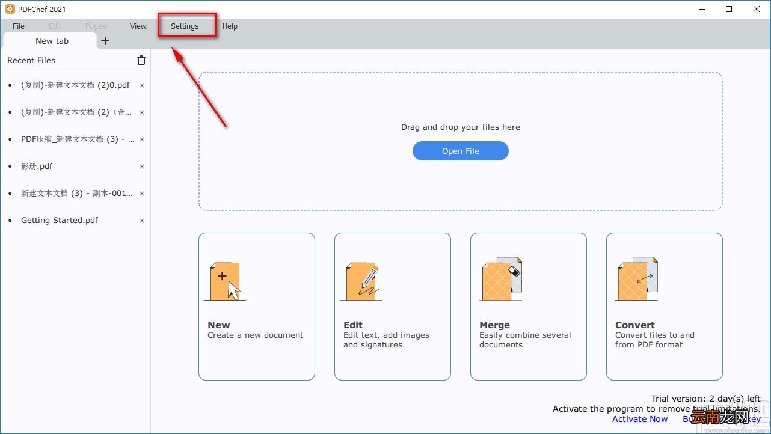Click the New document icon

(x=225, y=281)
